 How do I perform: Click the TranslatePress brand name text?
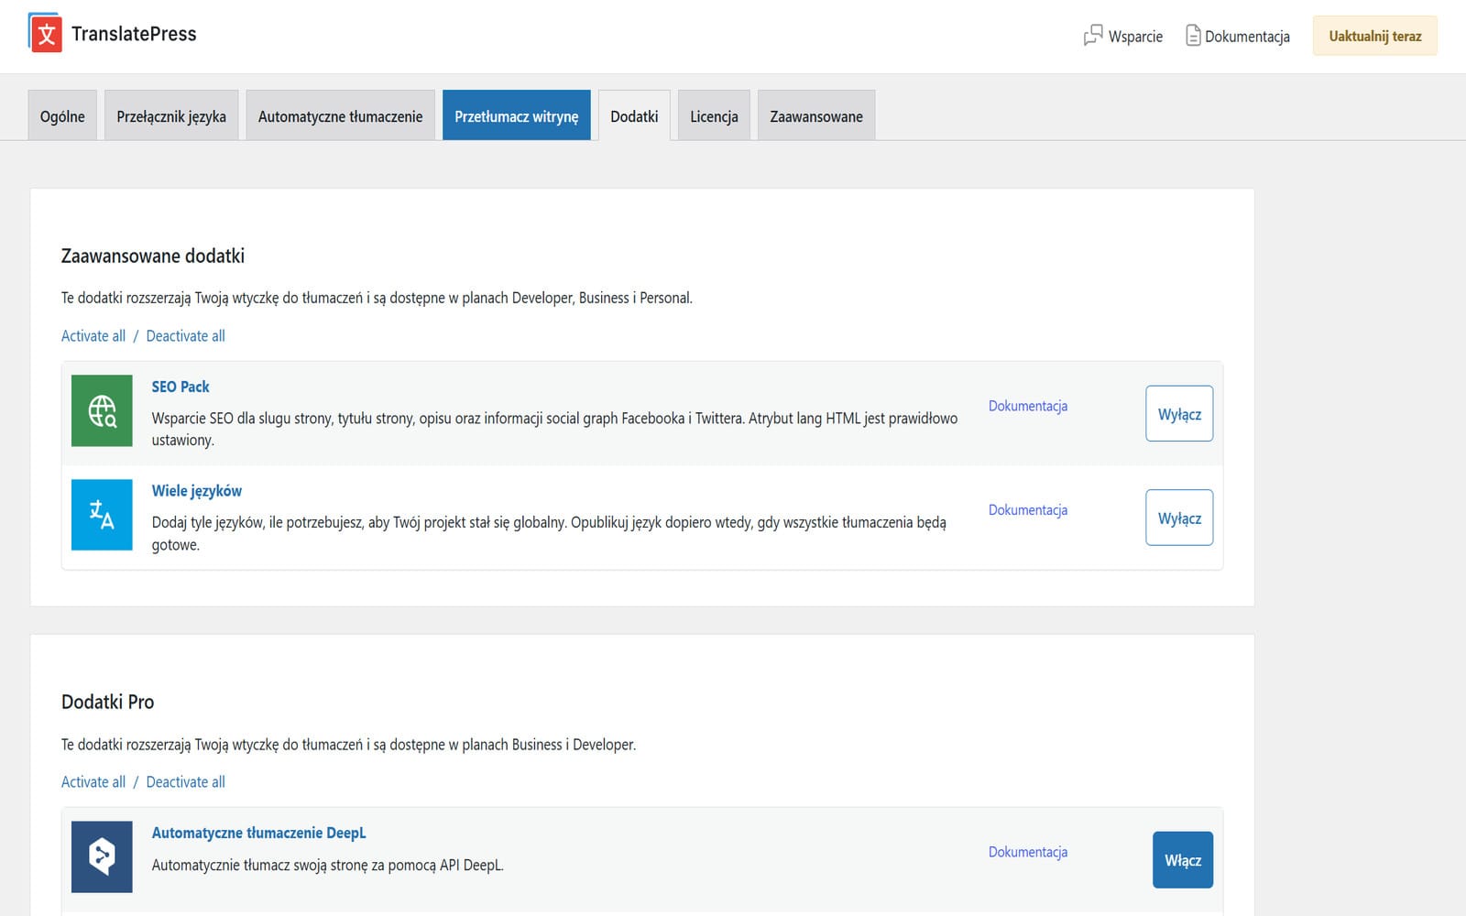tap(134, 34)
